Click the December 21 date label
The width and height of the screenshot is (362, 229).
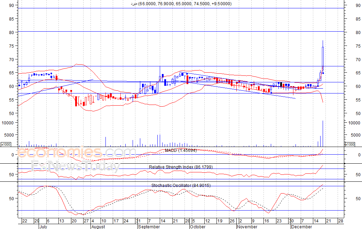point(328,221)
